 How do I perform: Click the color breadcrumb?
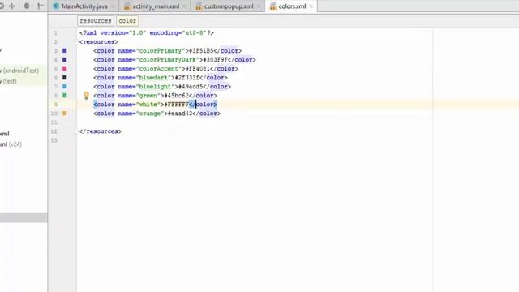(127, 21)
